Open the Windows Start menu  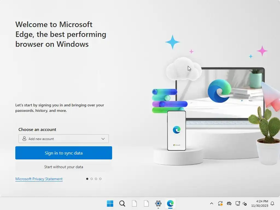pyautogui.click(x=110, y=203)
